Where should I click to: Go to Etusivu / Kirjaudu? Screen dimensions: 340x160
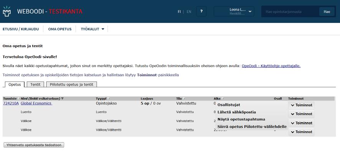(21, 29)
